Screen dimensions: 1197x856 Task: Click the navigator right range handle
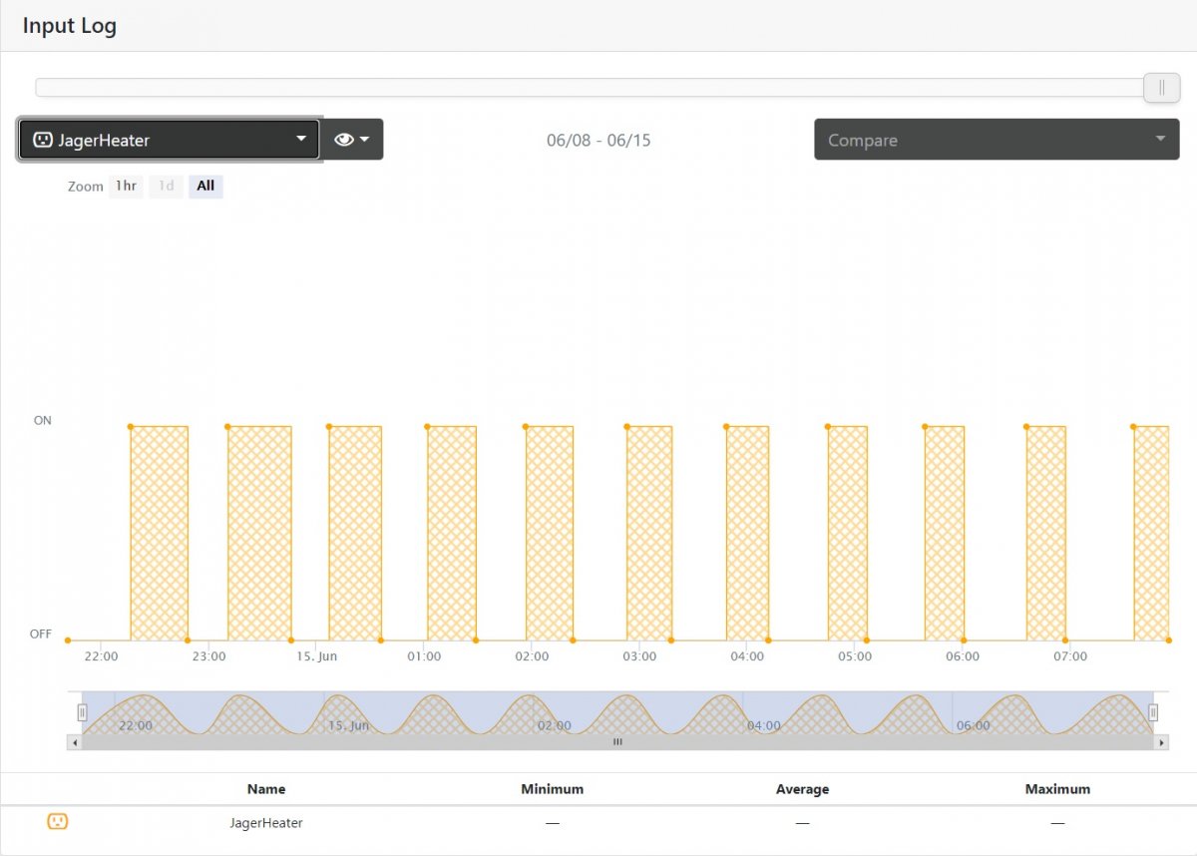(1153, 712)
